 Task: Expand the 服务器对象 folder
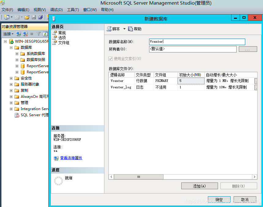[11, 84]
